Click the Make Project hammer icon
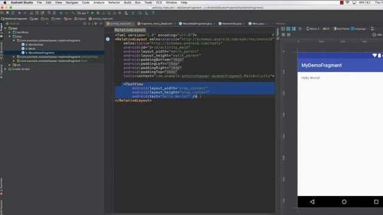The width and height of the screenshot is (383, 215). [x=73, y=13]
